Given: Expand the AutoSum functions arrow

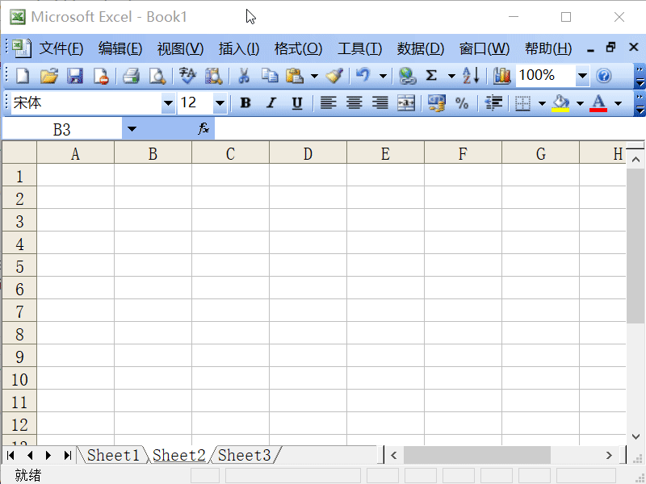Looking at the screenshot, I should pos(451,76).
